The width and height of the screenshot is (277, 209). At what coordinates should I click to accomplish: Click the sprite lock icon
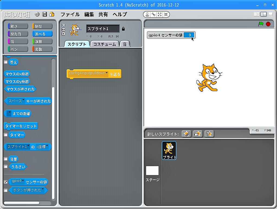123,29
